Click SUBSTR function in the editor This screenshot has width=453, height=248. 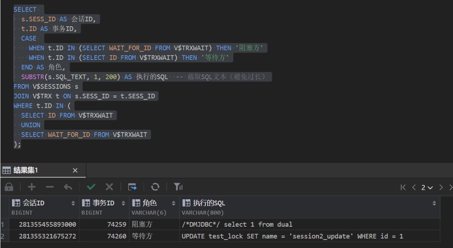point(33,77)
